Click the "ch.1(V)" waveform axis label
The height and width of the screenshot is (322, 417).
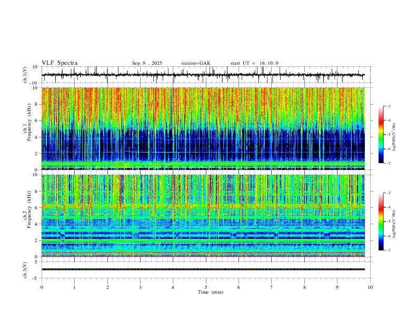pyautogui.click(x=25, y=75)
